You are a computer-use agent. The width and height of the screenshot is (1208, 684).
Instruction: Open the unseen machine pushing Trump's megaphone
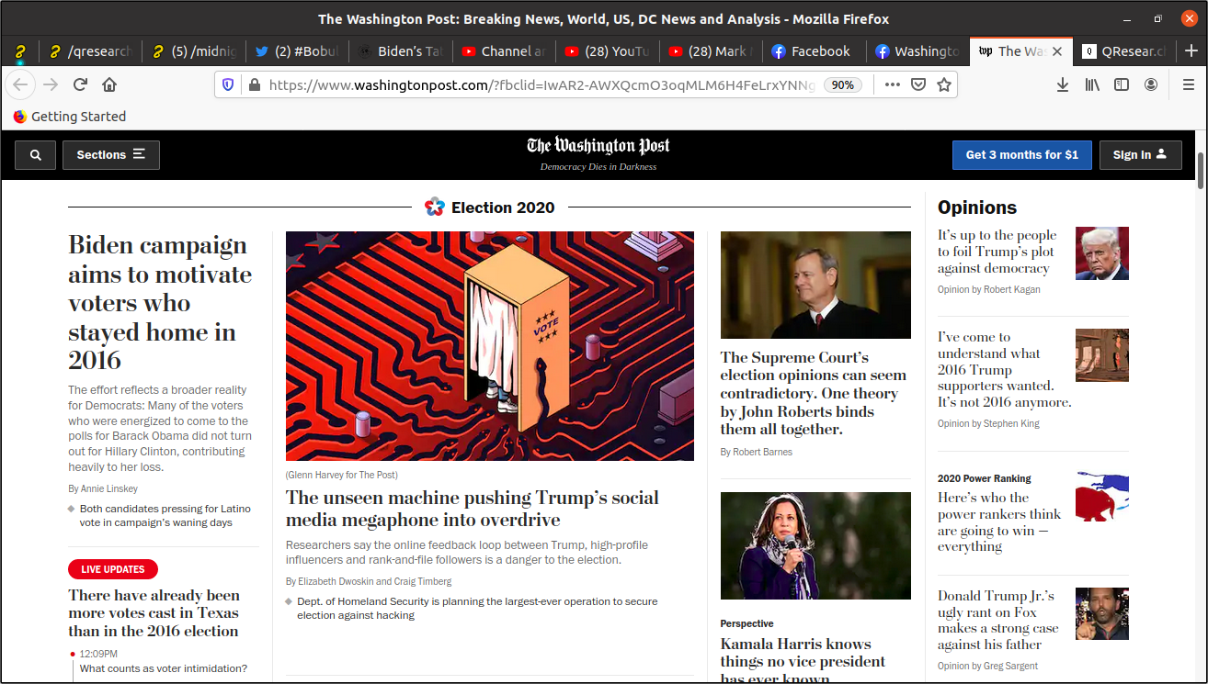[x=473, y=509]
